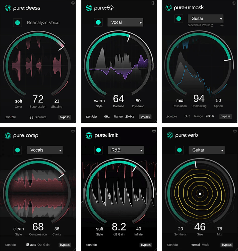Click the pure:deess logo icon
The image size is (238, 251).
[8, 8]
